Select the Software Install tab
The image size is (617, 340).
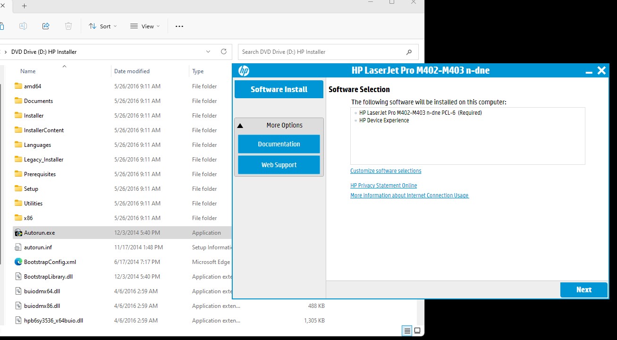coord(279,89)
